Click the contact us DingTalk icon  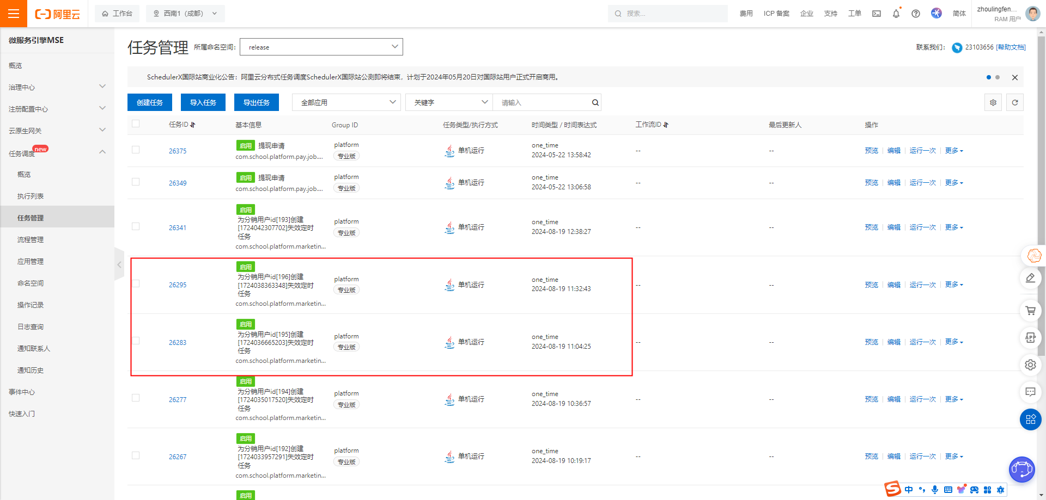pos(957,48)
